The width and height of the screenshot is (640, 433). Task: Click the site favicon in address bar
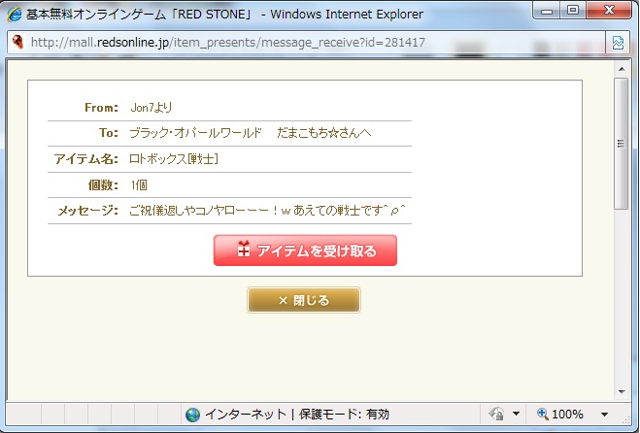click(17, 42)
